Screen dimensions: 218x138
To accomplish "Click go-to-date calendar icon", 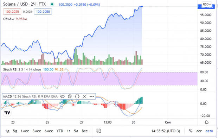I will (99, 131).
